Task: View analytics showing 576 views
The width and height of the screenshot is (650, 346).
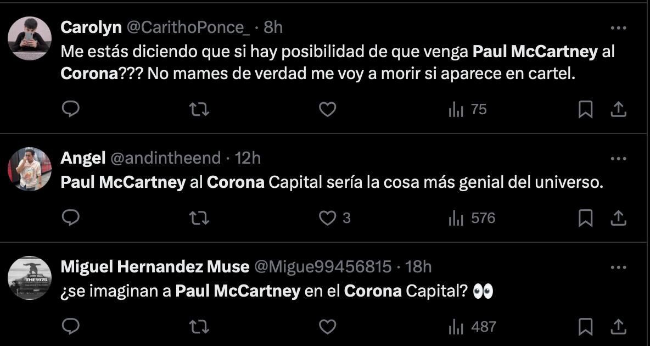Action: pos(472,219)
